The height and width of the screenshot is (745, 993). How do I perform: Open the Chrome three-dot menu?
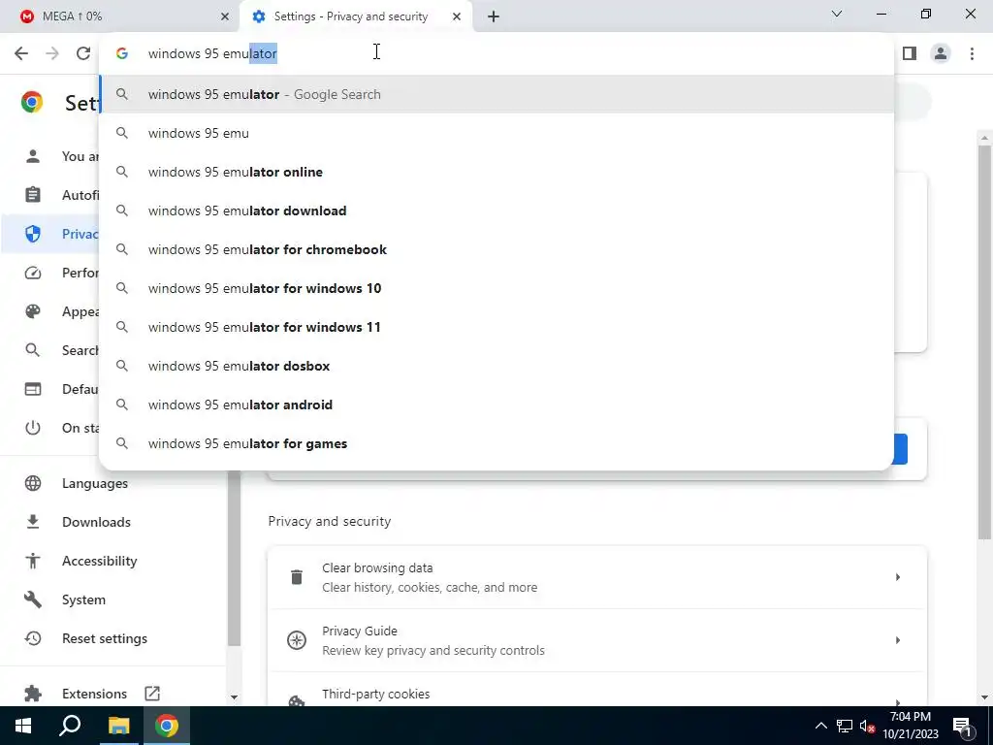click(972, 53)
